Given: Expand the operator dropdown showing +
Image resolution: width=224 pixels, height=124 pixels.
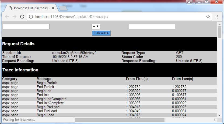Looking at the screenshot, I should [x=96, y=26].
